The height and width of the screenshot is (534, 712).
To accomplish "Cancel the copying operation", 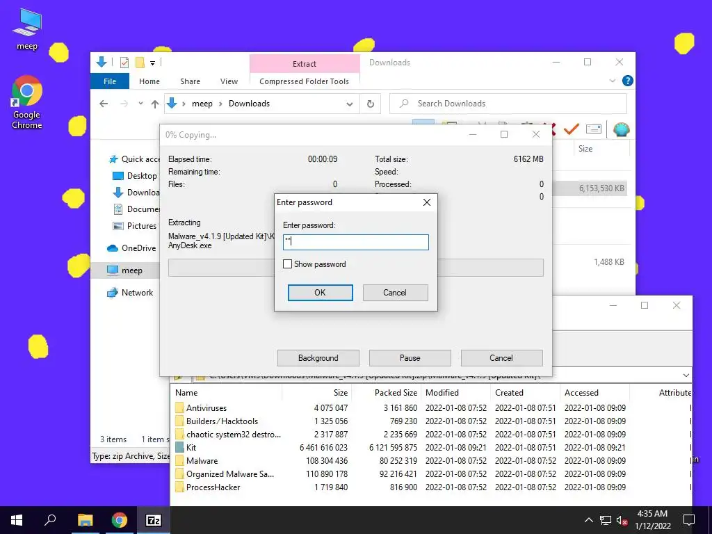I will click(501, 358).
